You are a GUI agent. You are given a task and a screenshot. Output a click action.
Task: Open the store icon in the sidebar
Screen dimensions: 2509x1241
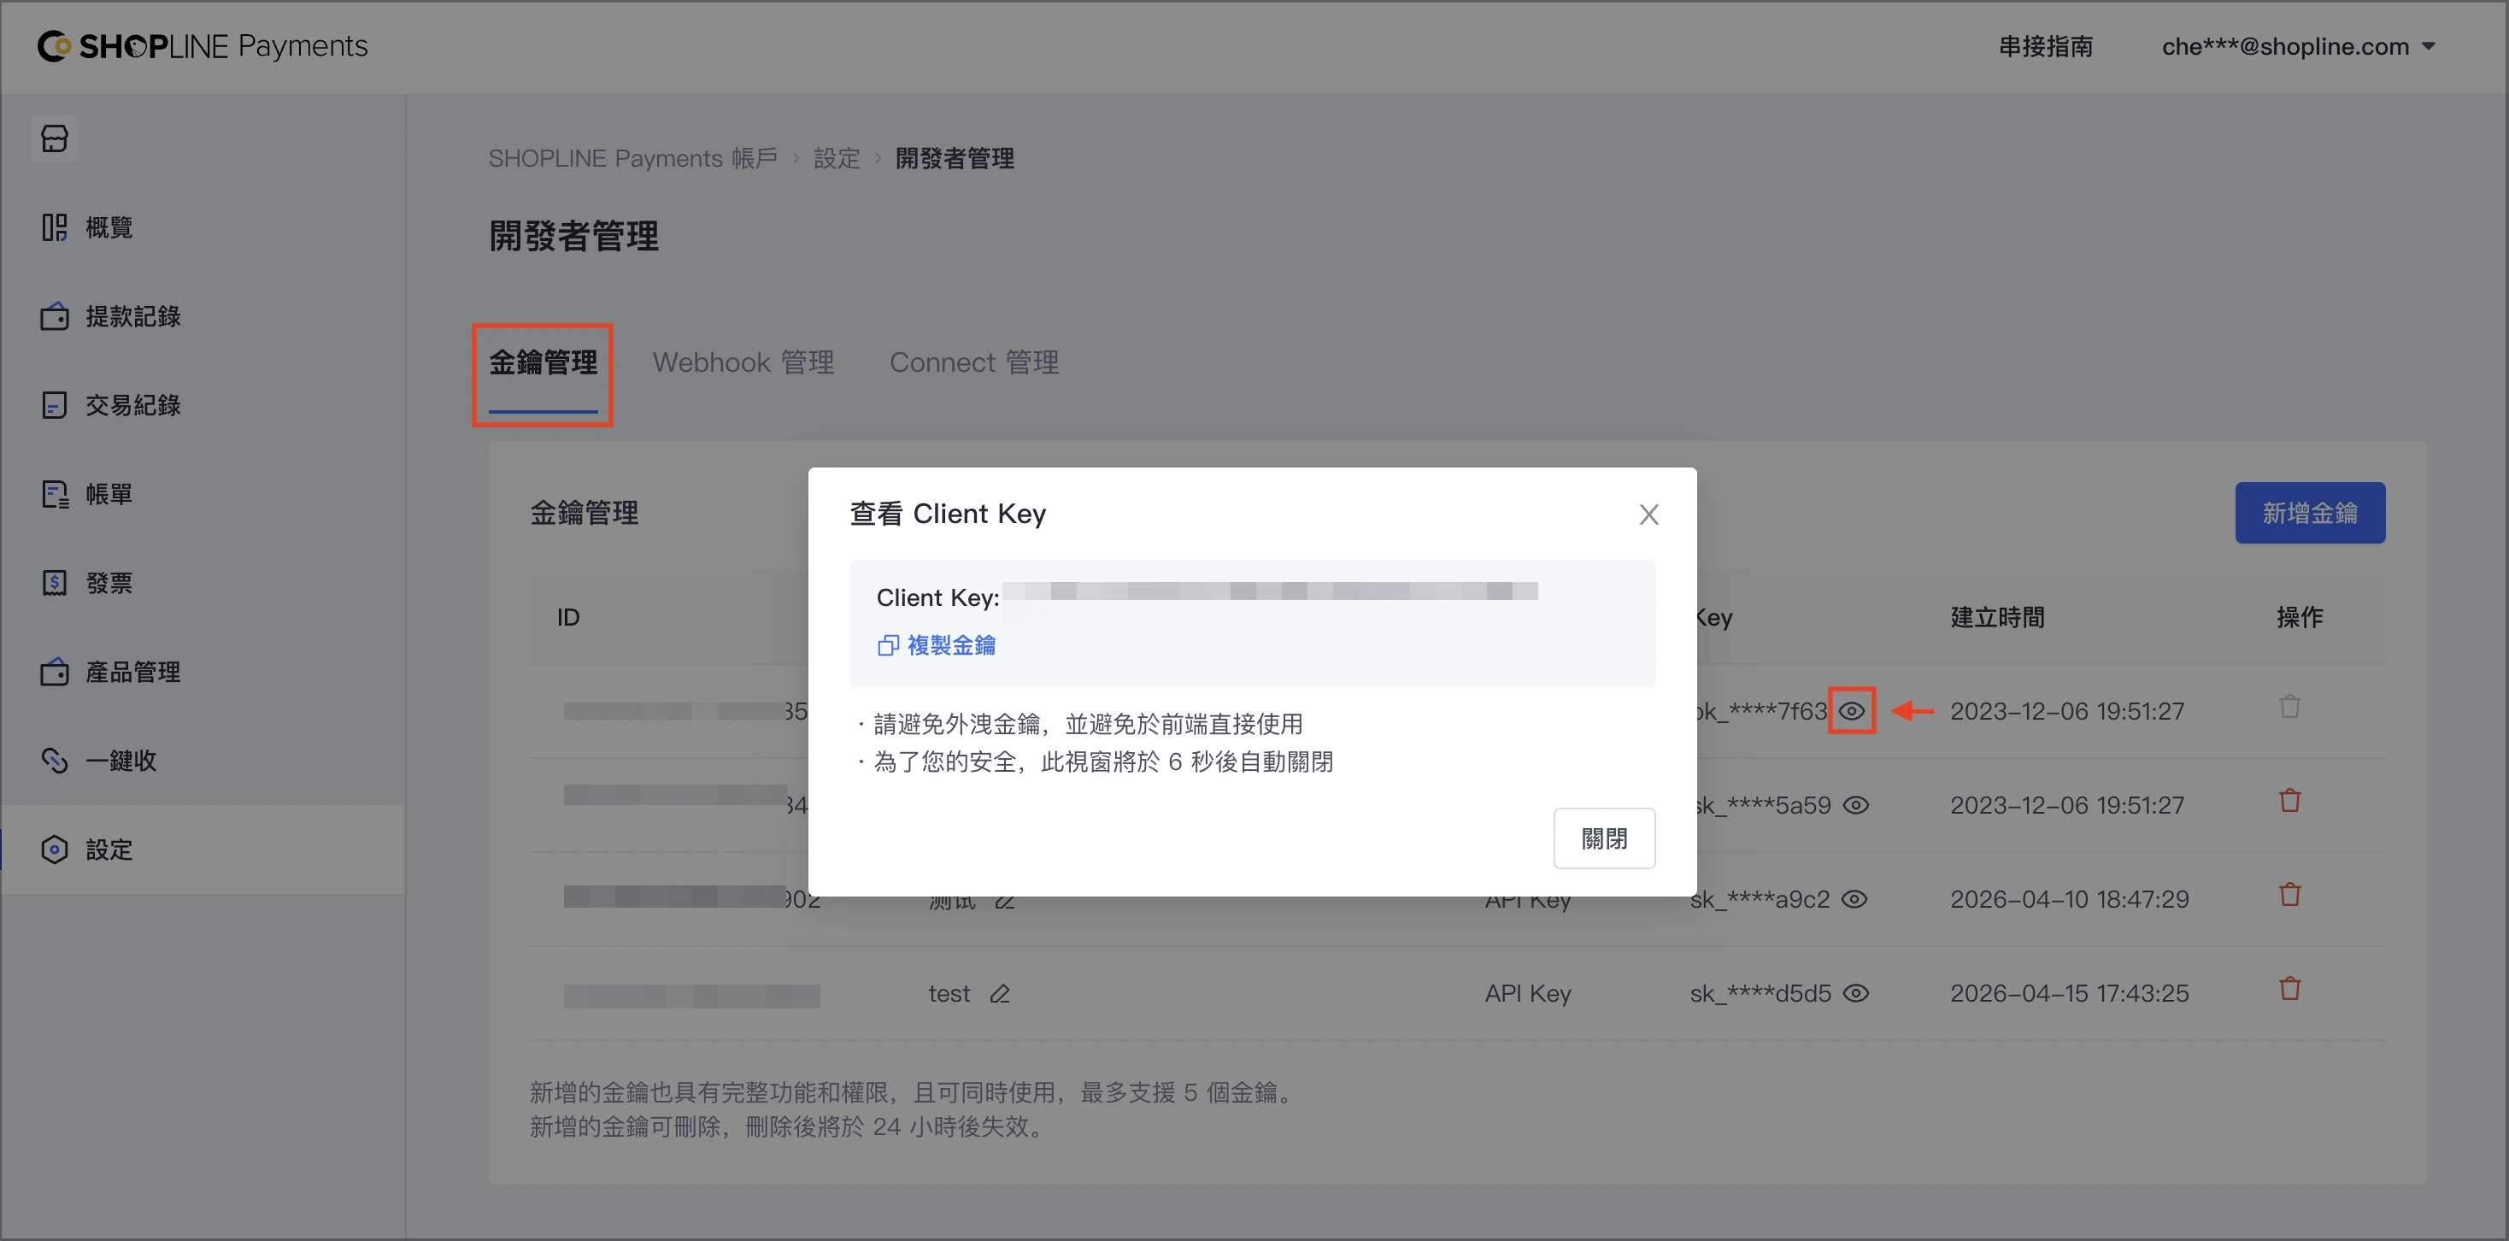pos(55,138)
